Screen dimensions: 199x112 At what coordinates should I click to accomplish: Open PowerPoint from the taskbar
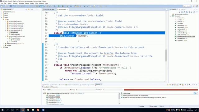point(38,110)
